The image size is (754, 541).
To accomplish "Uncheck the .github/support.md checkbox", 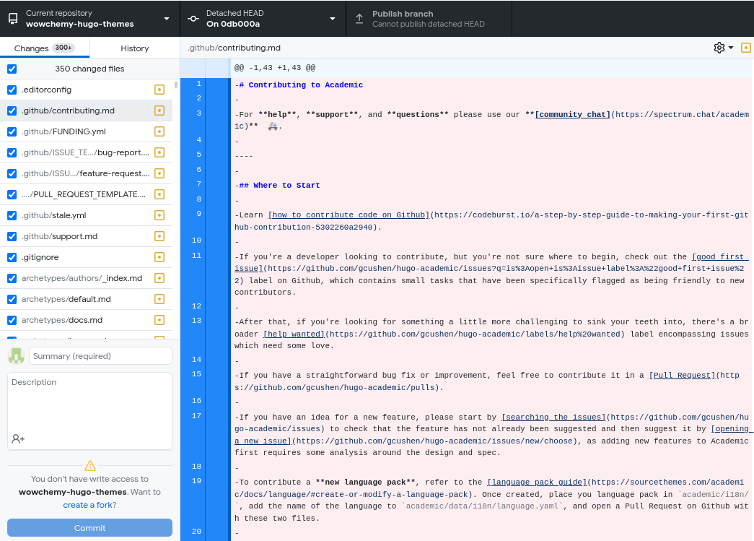I will pyautogui.click(x=12, y=236).
